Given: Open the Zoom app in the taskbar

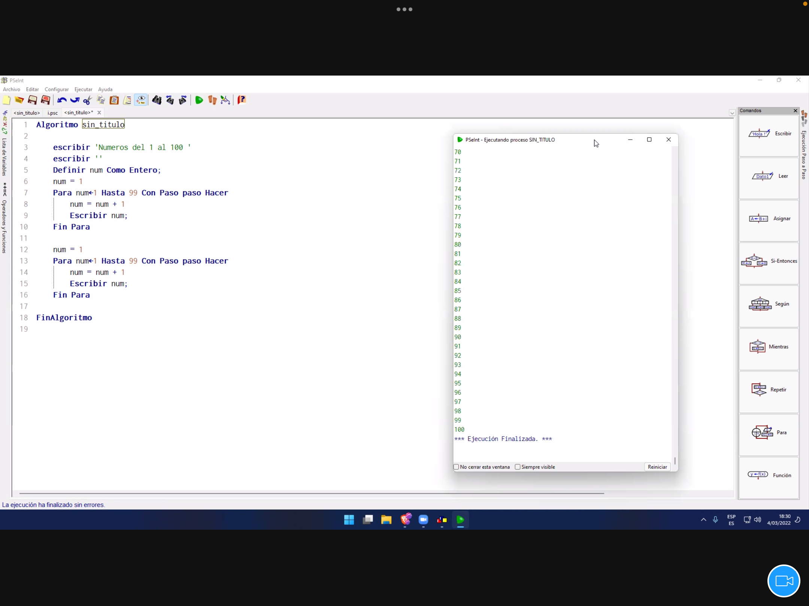Looking at the screenshot, I should click(x=423, y=520).
